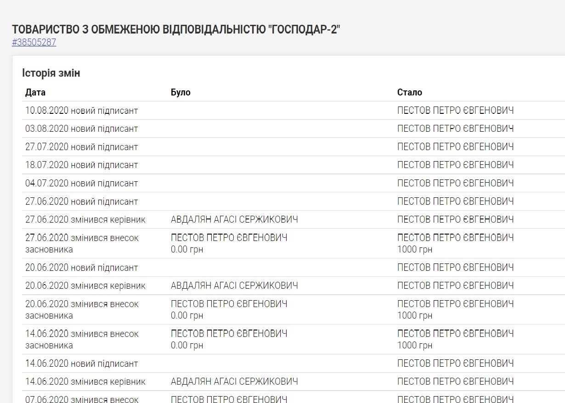Click the 'Історія змін' section heading
Viewport: 565px width, 403px height.
click(51, 73)
